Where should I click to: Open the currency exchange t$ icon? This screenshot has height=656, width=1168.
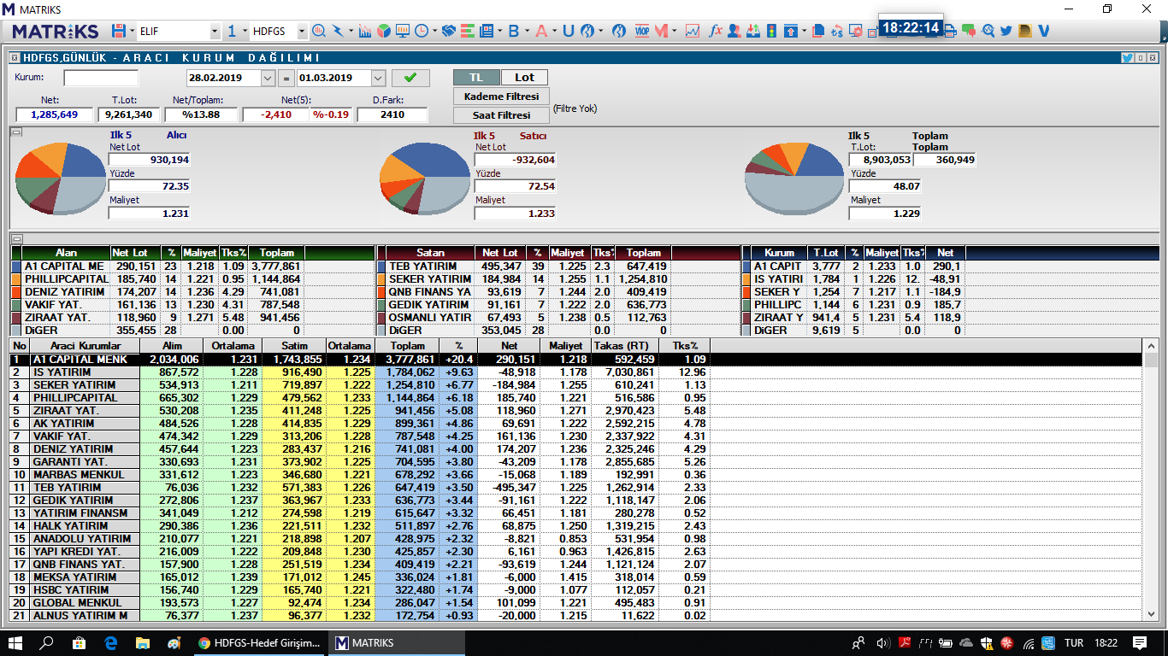pyautogui.click(x=836, y=31)
